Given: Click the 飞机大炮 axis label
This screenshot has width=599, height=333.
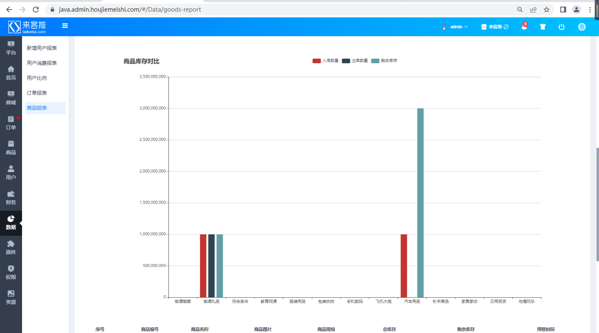Looking at the screenshot, I should 384,301.
